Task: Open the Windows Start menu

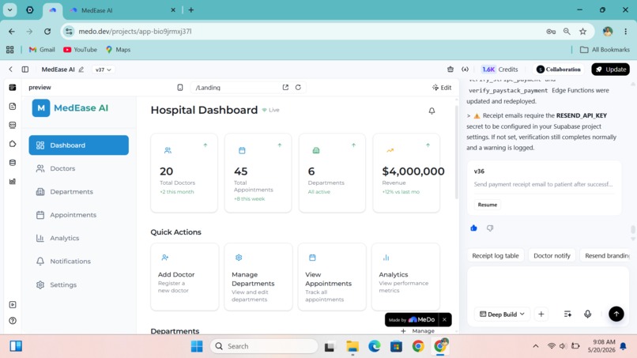Action: [x=197, y=346]
